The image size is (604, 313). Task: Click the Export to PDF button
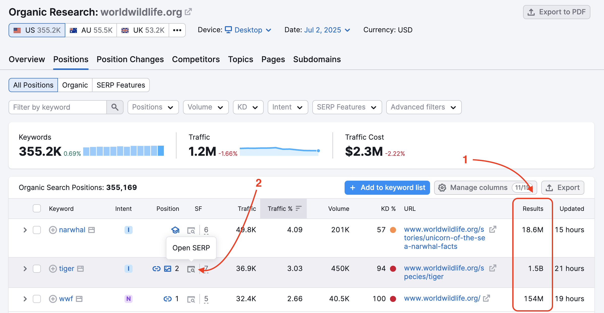coord(556,12)
